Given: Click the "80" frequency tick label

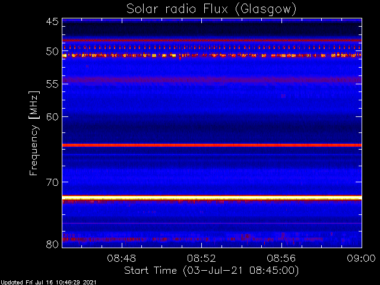Looking at the screenshot, I should pos(52,244).
